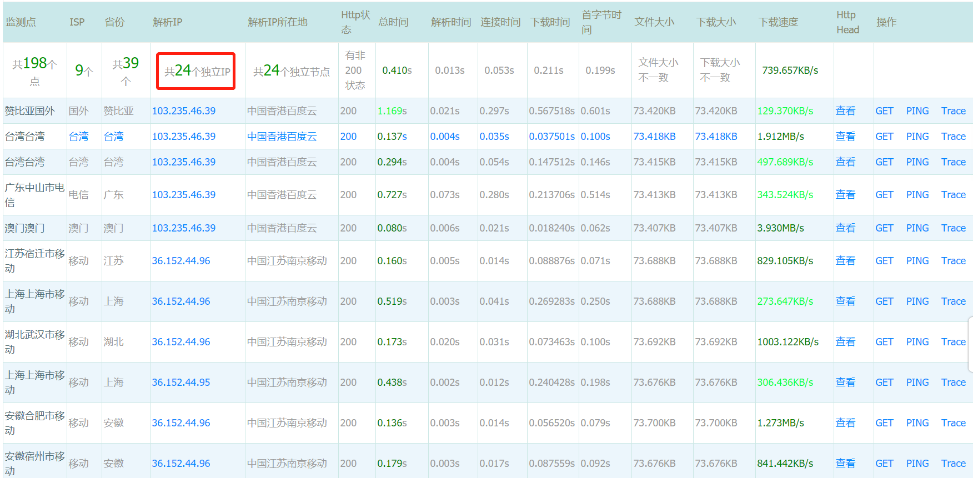Viewport: 973px width, 478px height.
Task: Click PING for 台湾 row with 0.294s
Action: pyautogui.click(x=917, y=162)
